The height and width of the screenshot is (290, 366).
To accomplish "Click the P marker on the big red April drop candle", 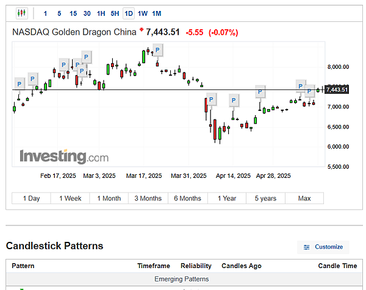I will (211, 99).
